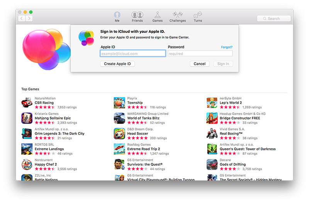The image size is (309, 203).
Task: Open the Me tab
Action: (x=117, y=17)
